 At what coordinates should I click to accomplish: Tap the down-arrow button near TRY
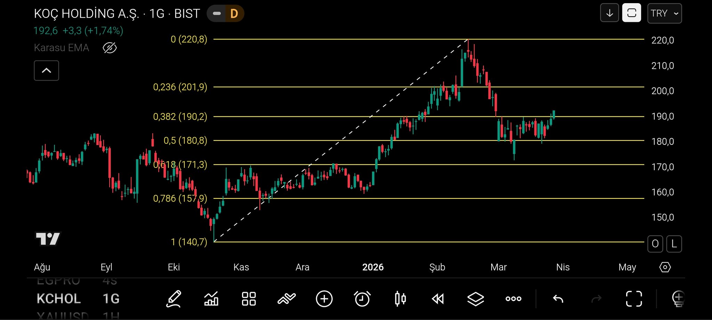click(x=609, y=13)
